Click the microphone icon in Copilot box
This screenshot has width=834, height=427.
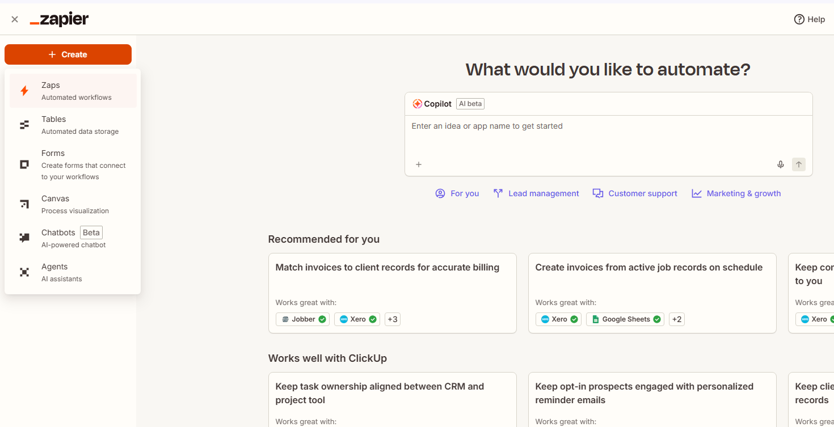coord(781,164)
